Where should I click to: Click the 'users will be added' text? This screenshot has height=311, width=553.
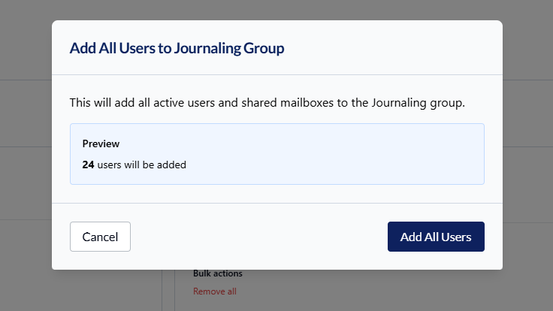pyautogui.click(x=141, y=165)
